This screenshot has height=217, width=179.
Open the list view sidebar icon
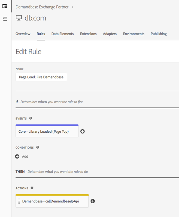(5, 19)
